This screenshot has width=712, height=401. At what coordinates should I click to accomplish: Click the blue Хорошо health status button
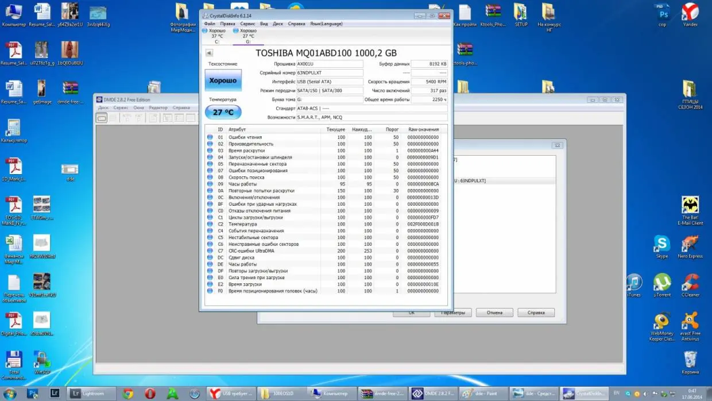223,80
